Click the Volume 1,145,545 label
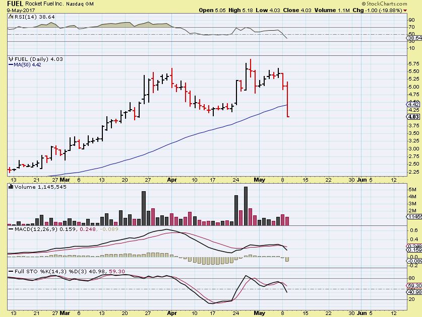Screen dimensions: 422x317 tap(40, 187)
